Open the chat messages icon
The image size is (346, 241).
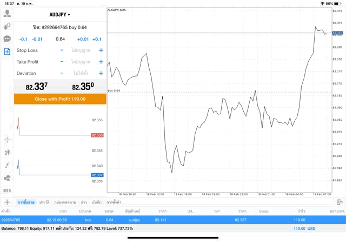[x=7, y=39]
